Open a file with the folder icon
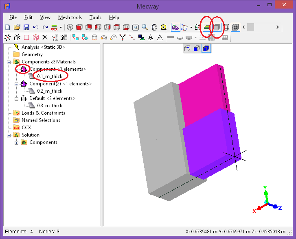Screen dimensions: 296x239 [17, 27]
